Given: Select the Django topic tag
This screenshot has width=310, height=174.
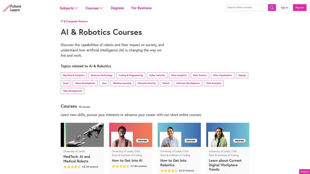Looking at the screenshot, I should (x=242, y=75).
